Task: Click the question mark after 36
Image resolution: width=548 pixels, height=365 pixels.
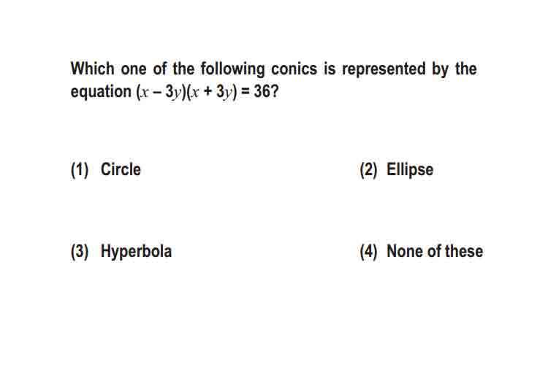Action: [x=275, y=91]
